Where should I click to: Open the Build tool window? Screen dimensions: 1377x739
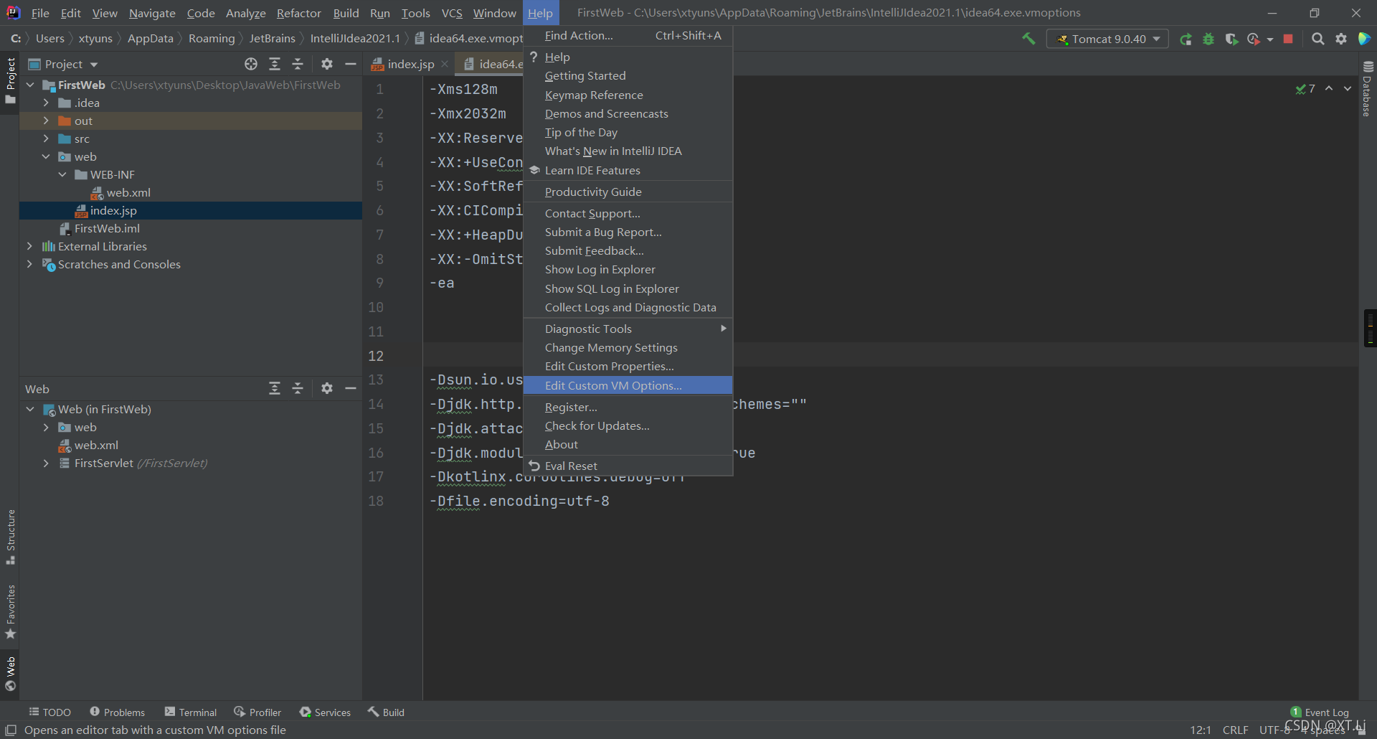(386, 712)
